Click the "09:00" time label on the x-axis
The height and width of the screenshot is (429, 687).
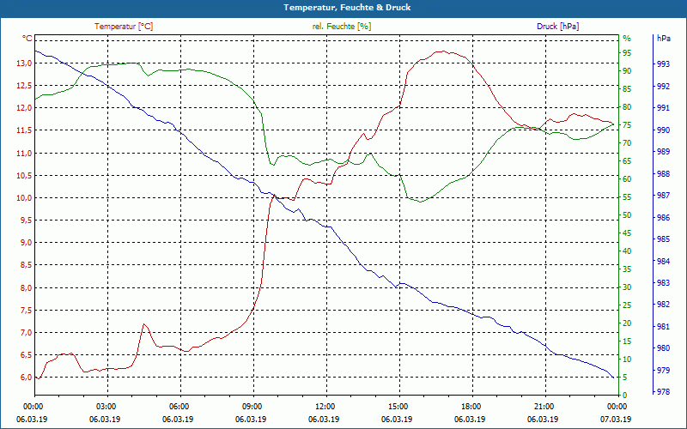(252, 406)
